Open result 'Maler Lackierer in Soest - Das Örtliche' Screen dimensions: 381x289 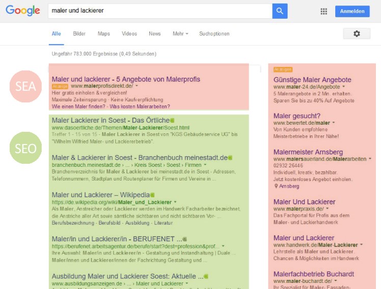click(111, 120)
